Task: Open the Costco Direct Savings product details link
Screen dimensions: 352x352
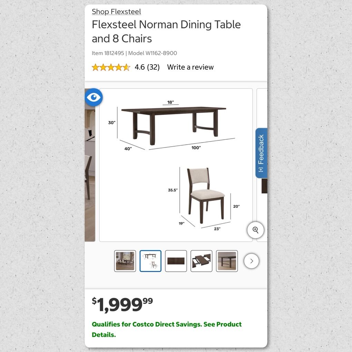Action: (x=167, y=329)
